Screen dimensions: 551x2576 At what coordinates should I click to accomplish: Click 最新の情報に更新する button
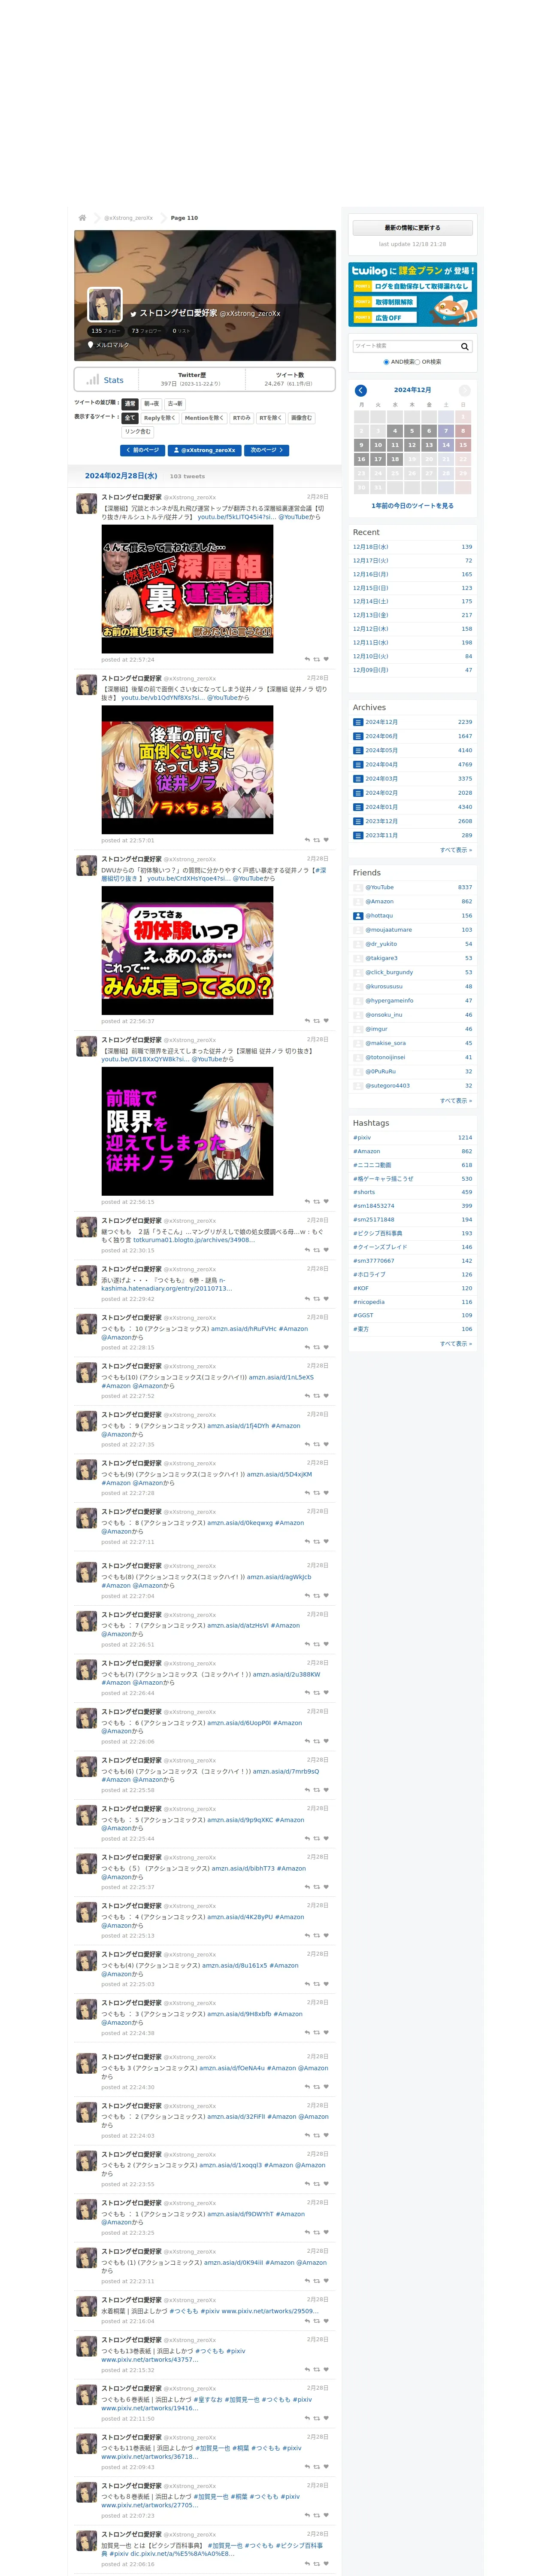coord(412,228)
